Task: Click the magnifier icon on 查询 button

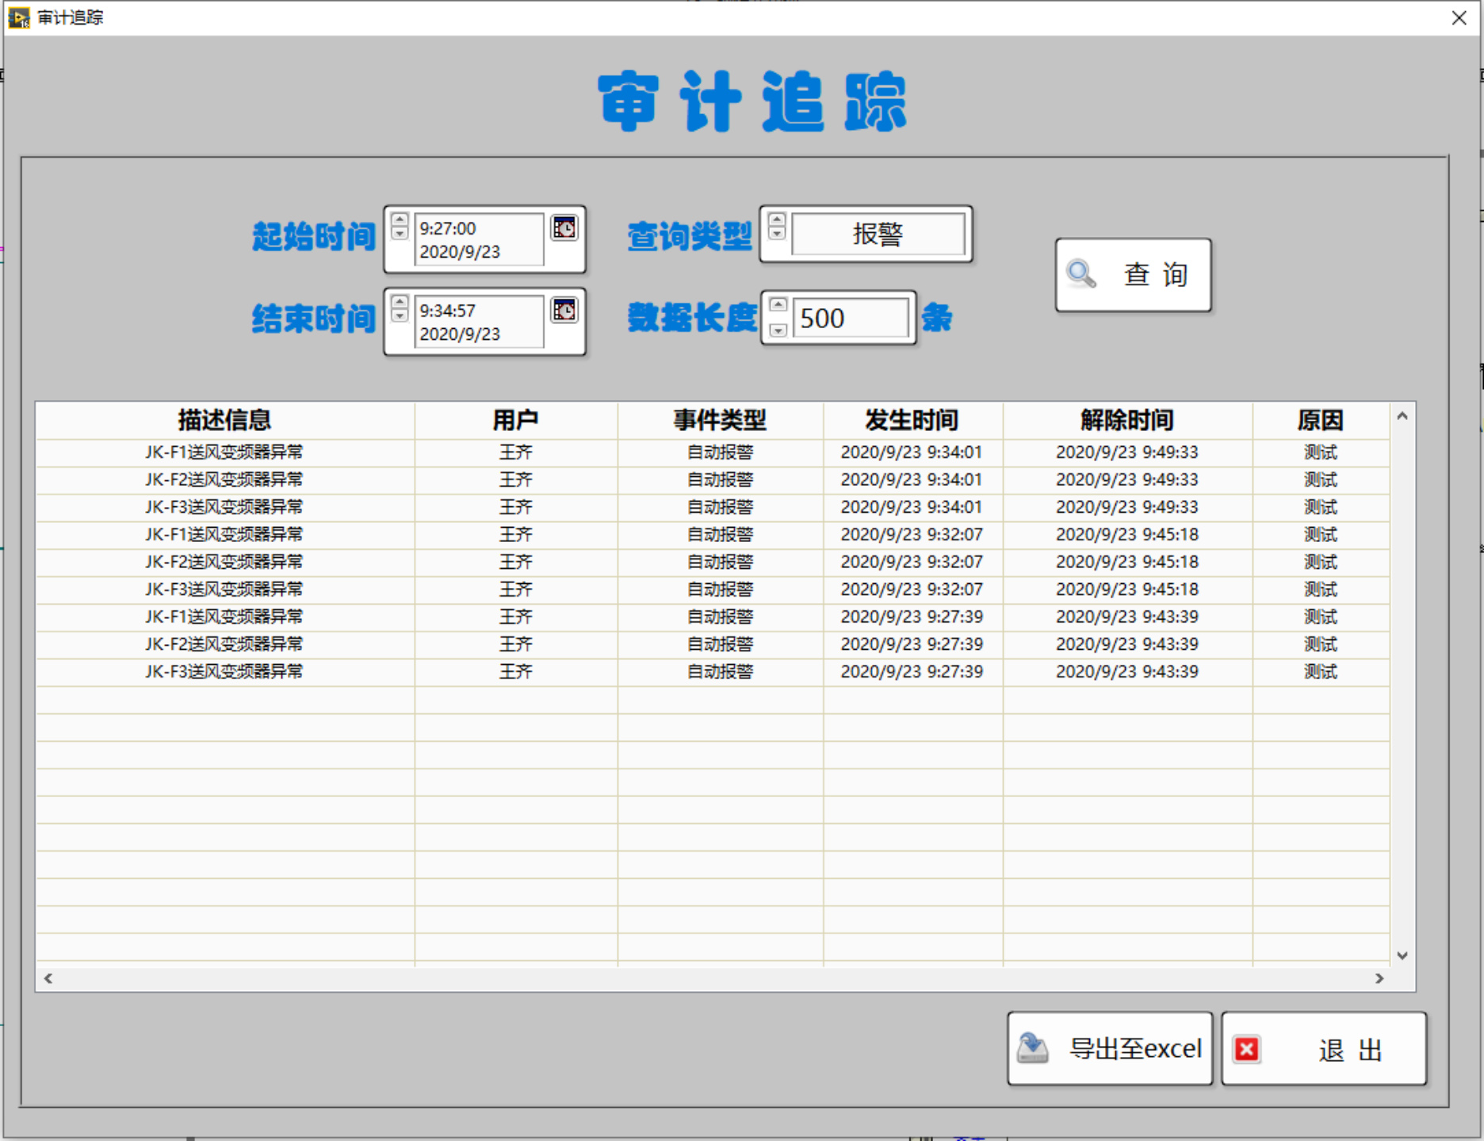Action: (1081, 274)
